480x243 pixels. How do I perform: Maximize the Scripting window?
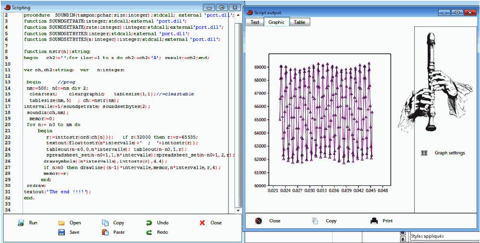click(x=222, y=7)
